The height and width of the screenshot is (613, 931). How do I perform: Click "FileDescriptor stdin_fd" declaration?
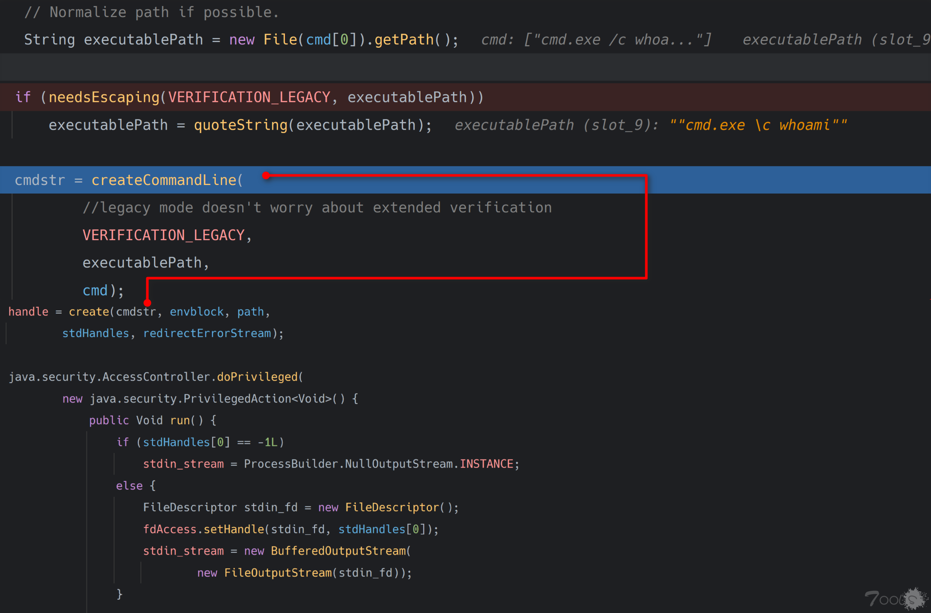(x=220, y=507)
